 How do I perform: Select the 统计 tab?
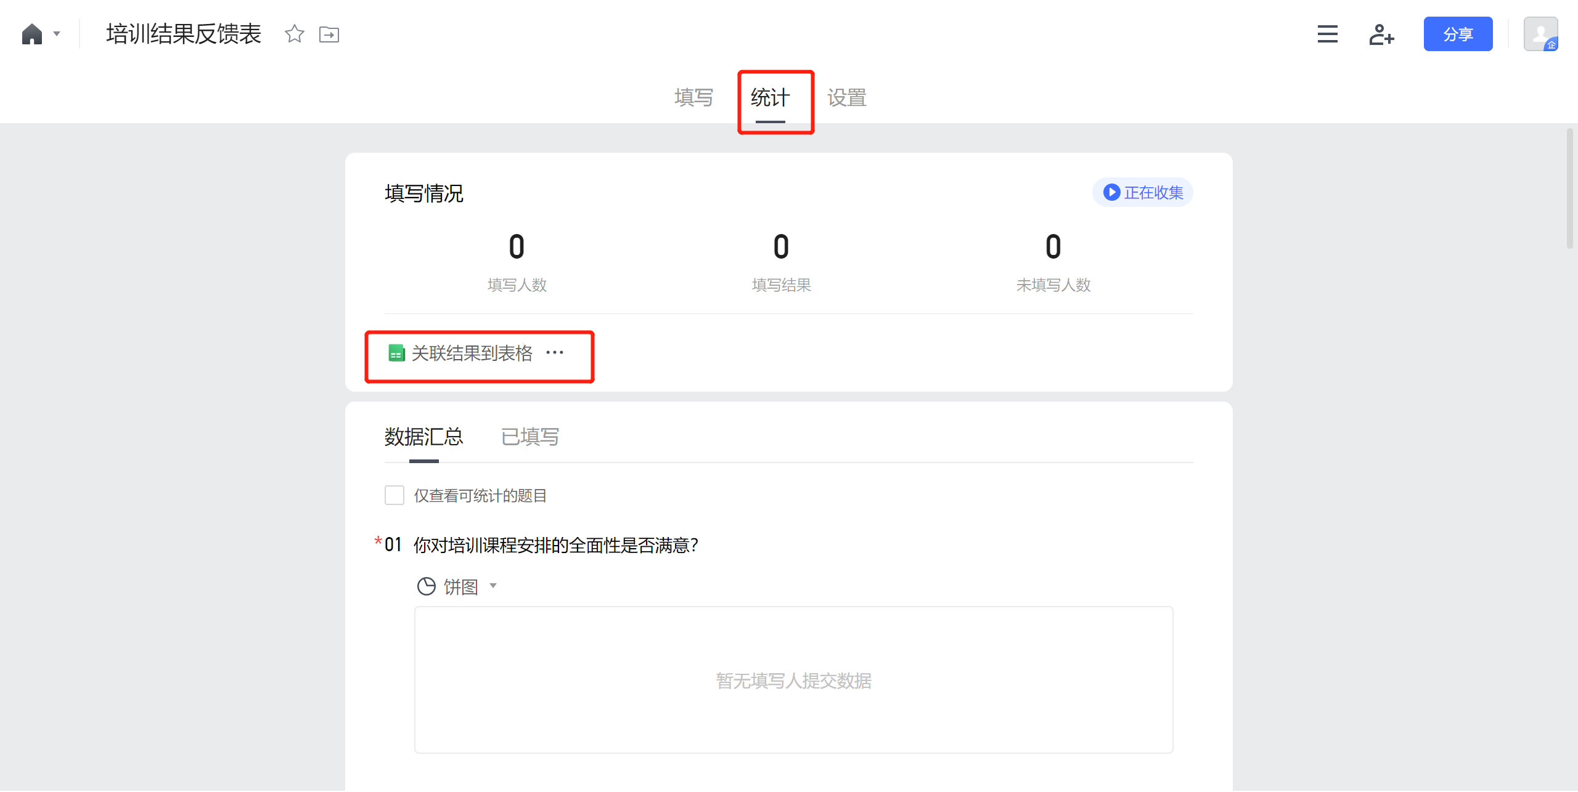point(770,97)
